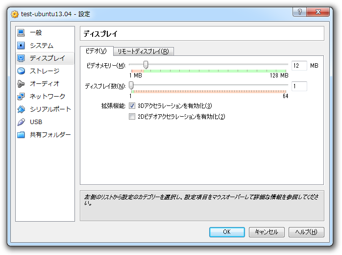
Task: Open the 一般 (General) category icon
Action: pyautogui.click(x=21, y=33)
